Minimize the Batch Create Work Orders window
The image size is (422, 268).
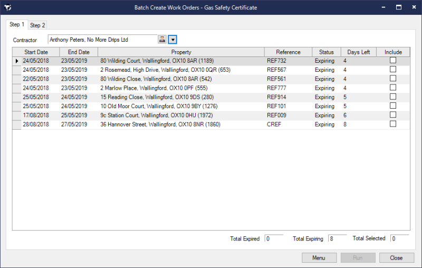[383, 7]
